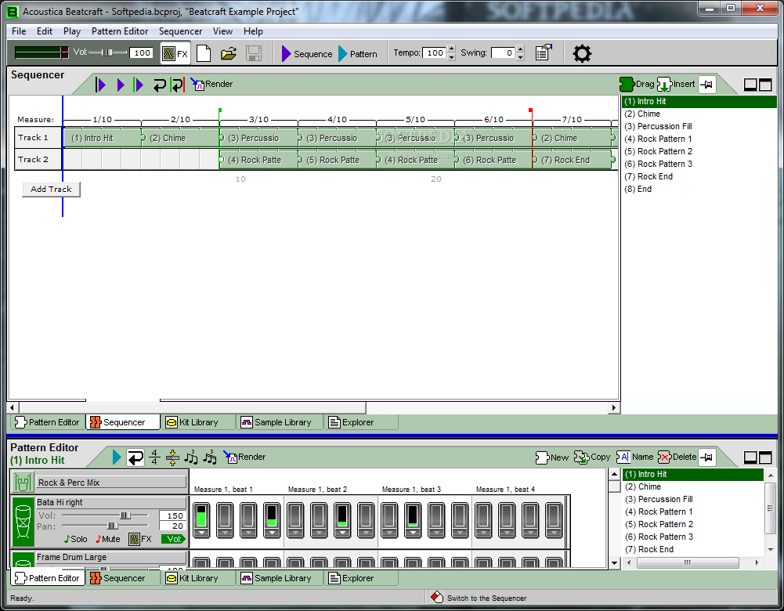Toggle the second step of beat 1 for Bata Hi right
The image size is (784, 611).
tap(225, 515)
